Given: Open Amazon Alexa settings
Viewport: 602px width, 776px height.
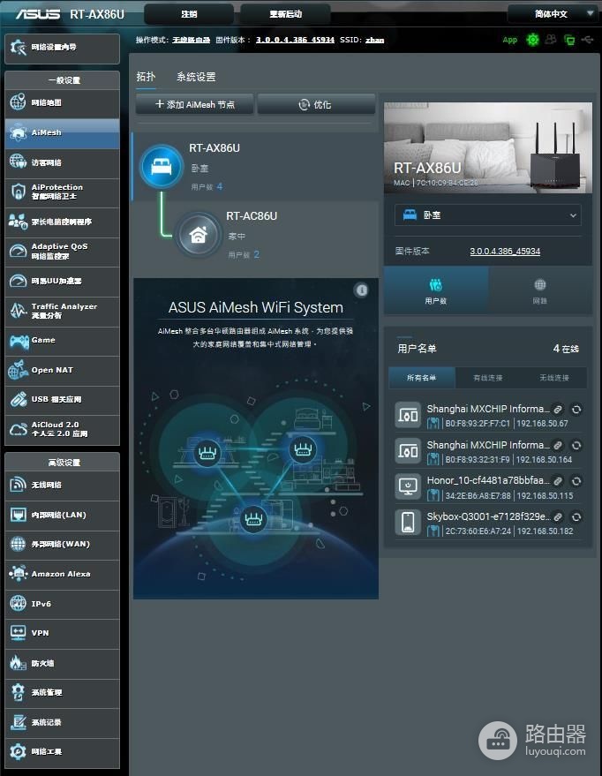Looking at the screenshot, I should point(63,574).
